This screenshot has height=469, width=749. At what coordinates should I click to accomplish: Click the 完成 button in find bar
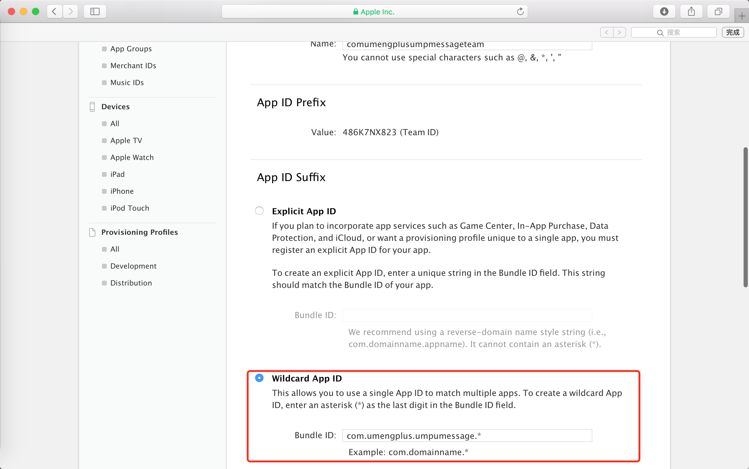click(x=733, y=32)
